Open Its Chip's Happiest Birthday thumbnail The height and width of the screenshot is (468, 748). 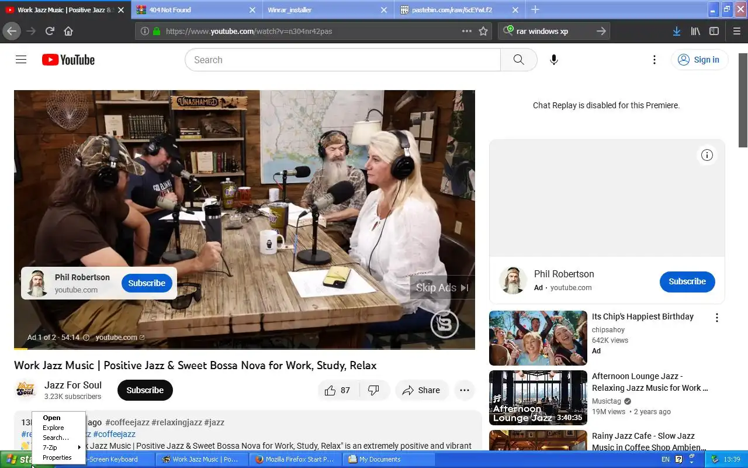(x=538, y=338)
